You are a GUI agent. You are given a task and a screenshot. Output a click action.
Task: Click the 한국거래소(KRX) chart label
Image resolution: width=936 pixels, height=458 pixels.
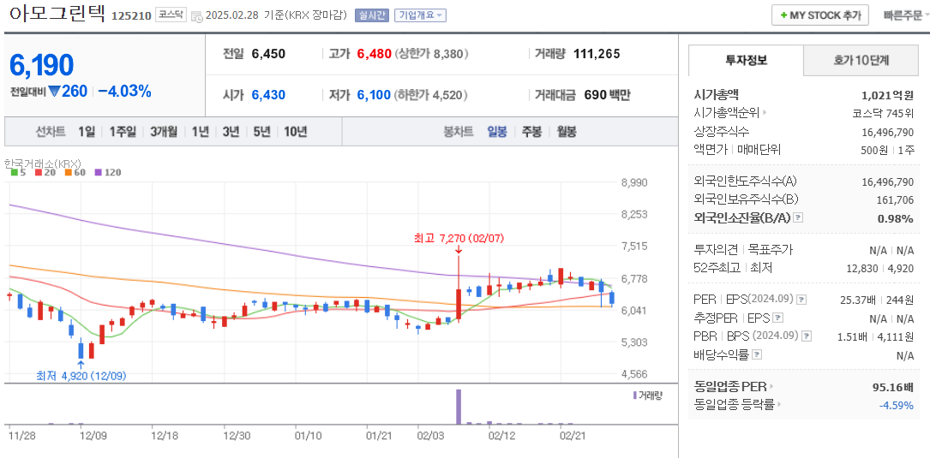pos(42,163)
